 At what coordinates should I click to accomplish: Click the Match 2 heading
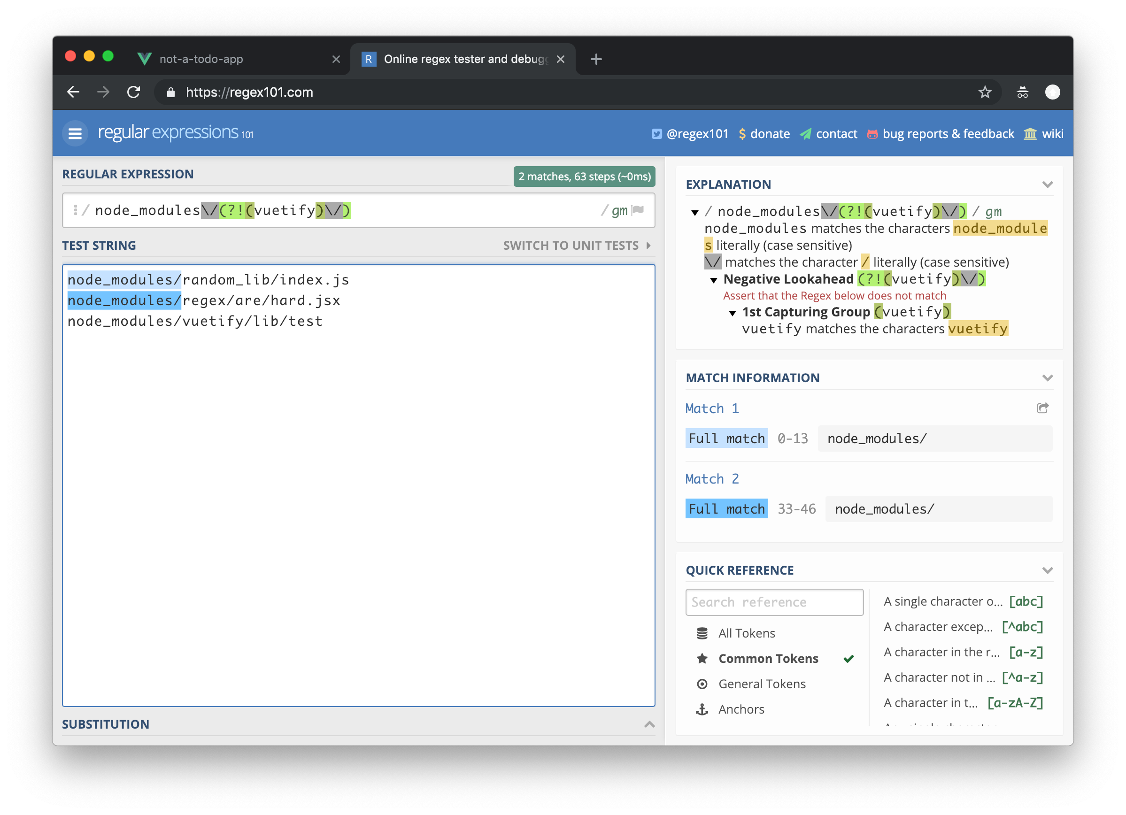(x=712, y=478)
